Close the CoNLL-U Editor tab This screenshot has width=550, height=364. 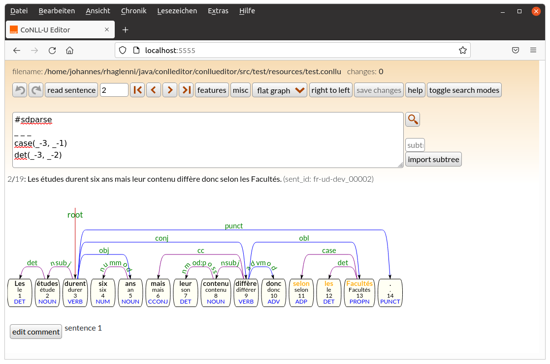tap(107, 30)
